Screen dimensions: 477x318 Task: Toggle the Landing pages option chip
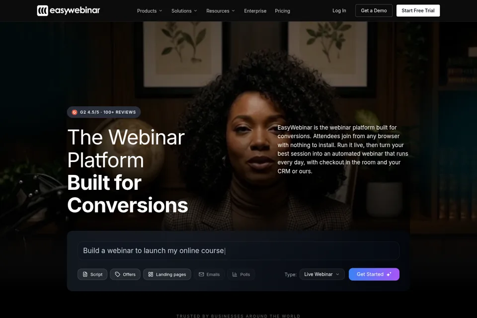tap(167, 274)
